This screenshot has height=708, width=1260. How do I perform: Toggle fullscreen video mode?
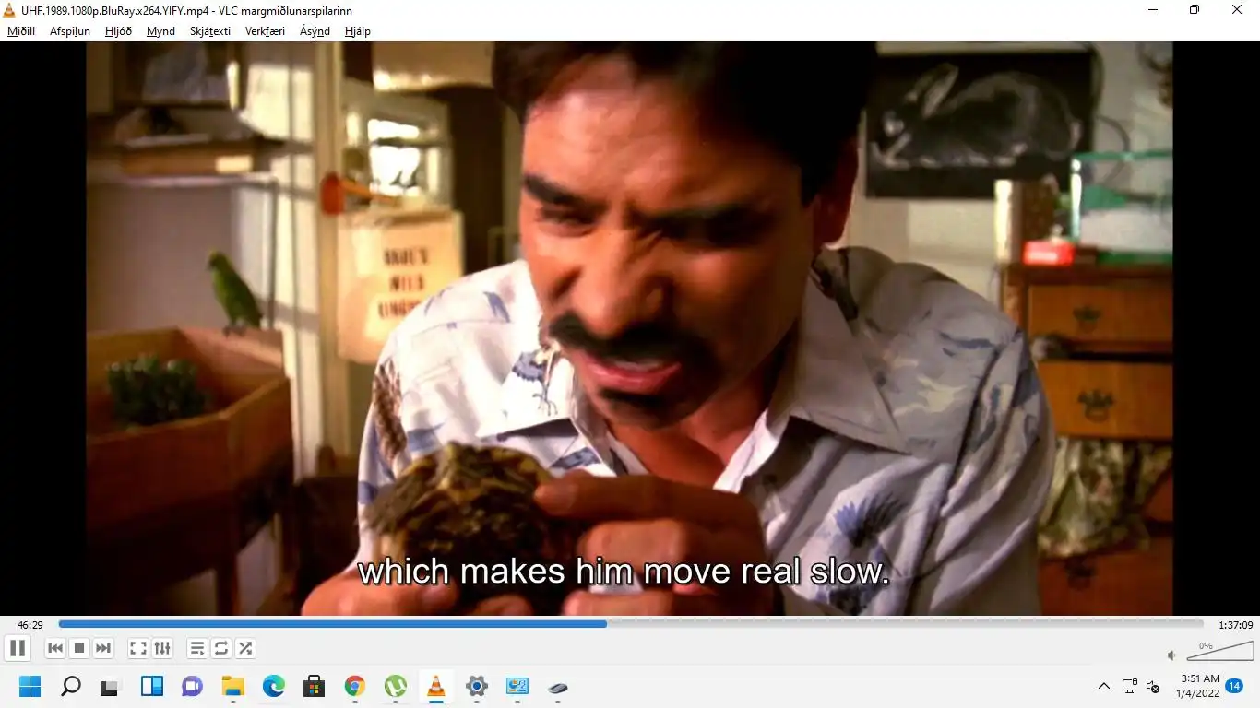tap(138, 648)
